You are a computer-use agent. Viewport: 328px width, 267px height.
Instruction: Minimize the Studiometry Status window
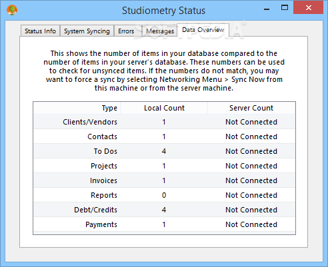tap(267, 9)
